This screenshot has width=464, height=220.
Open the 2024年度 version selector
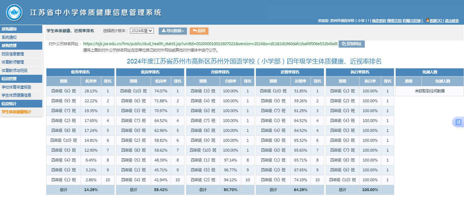click(142, 31)
